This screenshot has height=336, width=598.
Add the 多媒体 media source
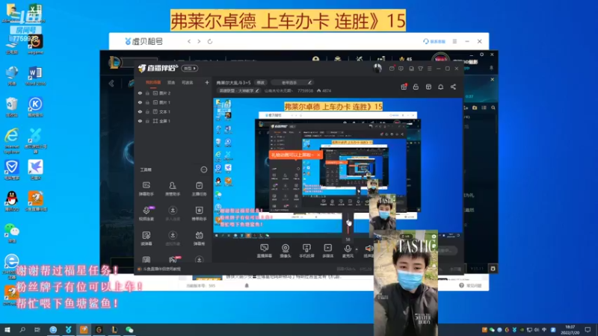(327, 251)
